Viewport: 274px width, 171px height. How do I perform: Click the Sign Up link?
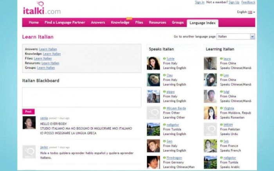(234, 2)
